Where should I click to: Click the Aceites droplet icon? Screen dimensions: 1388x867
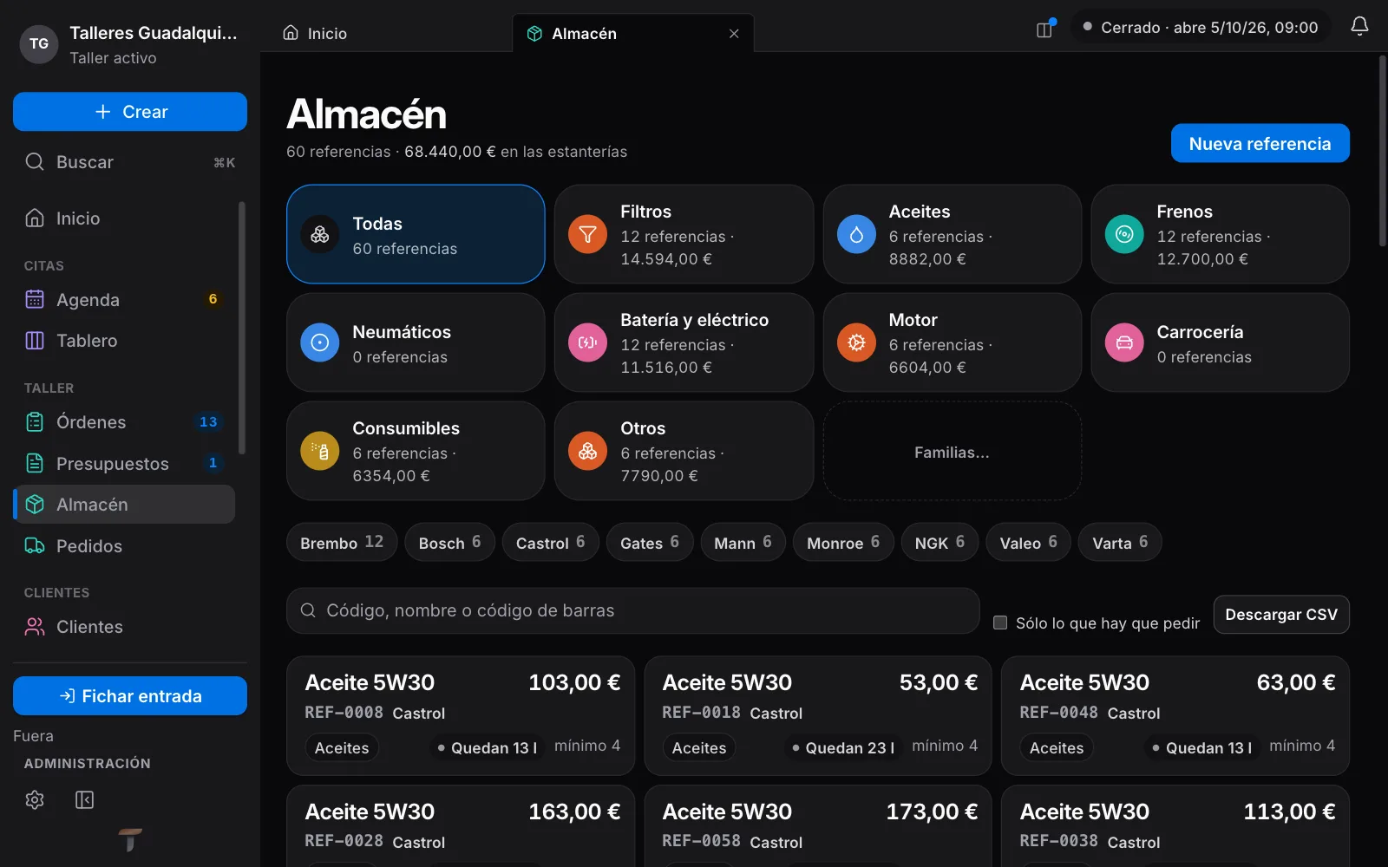point(856,234)
